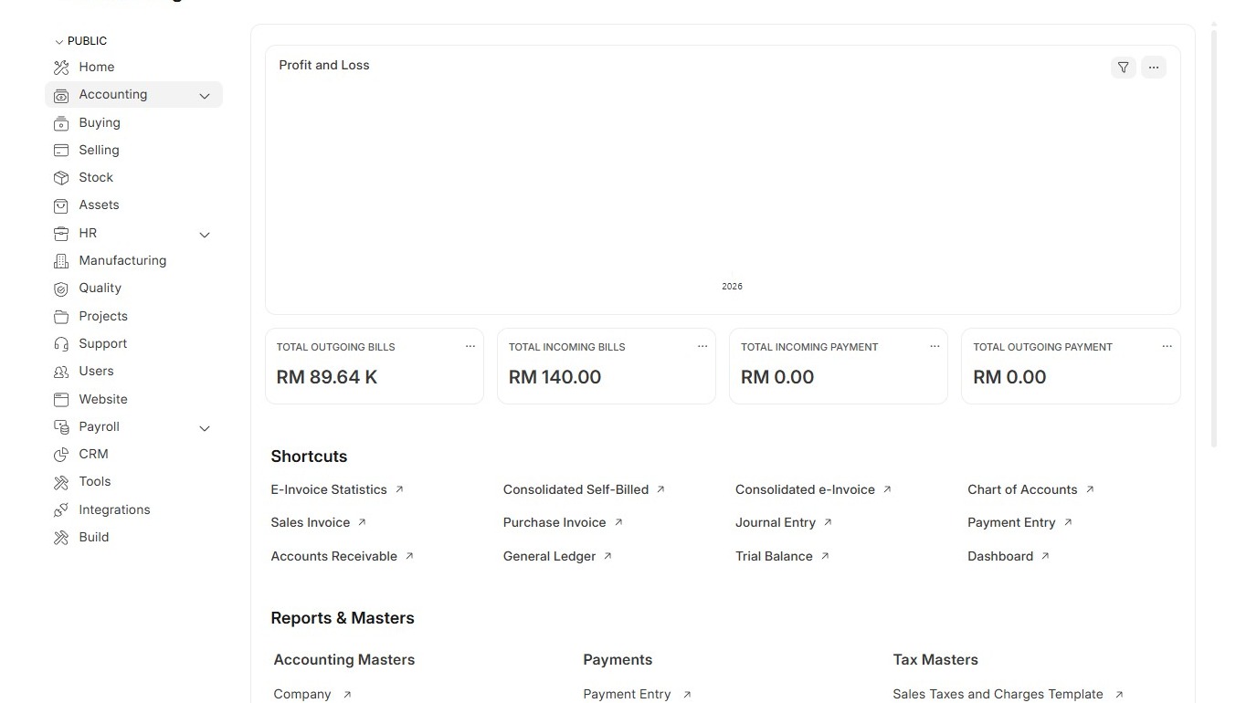1257x703 pixels.
Task: Click the RM 89.64 K outgoing bills value
Action: pos(327,378)
